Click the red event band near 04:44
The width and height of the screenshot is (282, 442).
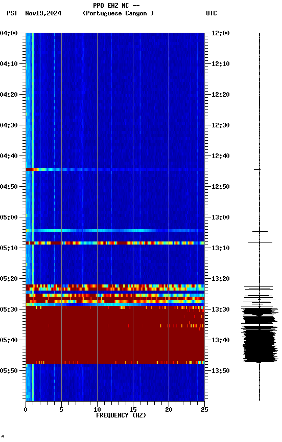coord(115,169)
